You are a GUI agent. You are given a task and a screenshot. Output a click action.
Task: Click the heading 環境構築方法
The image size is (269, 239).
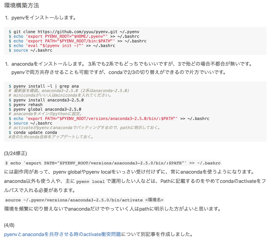22,6
